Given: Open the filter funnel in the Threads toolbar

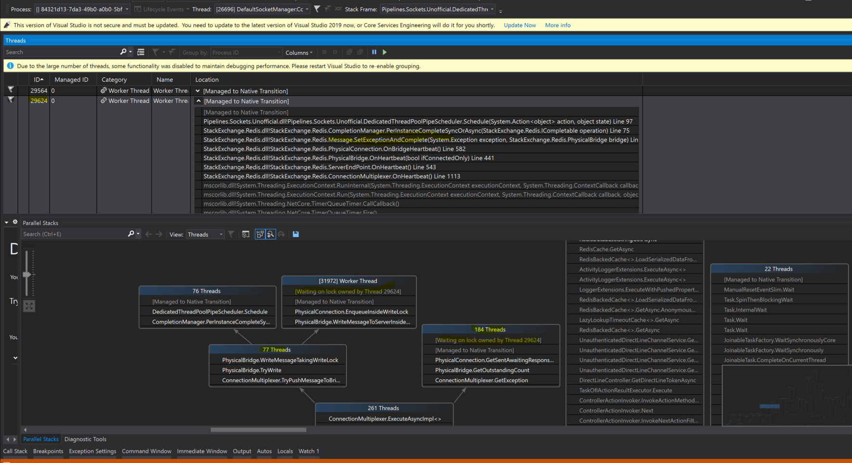Looking at the screenshot, I should tap(156, 51).
